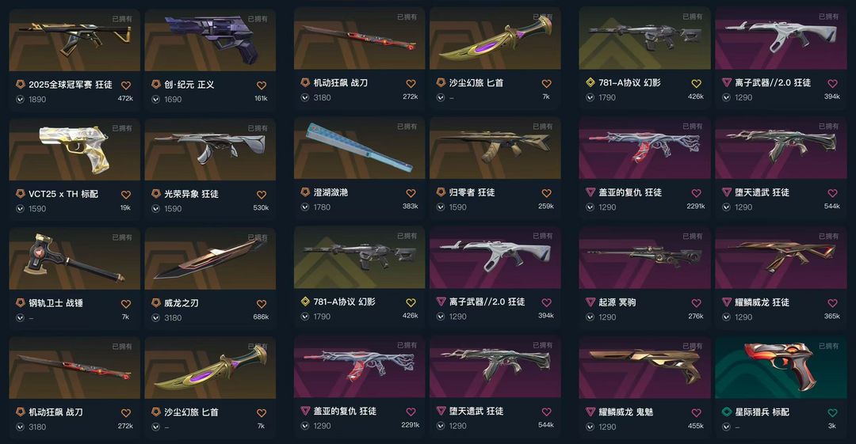Click the pink heart on 起源 冥驹
This screenshot has height=444, width=856.
(696, 303)
